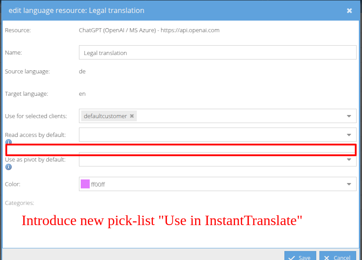Open the Use as pivot by default dropdown arrow
This screenshot has height=260, width=362.
coord(349,159)
